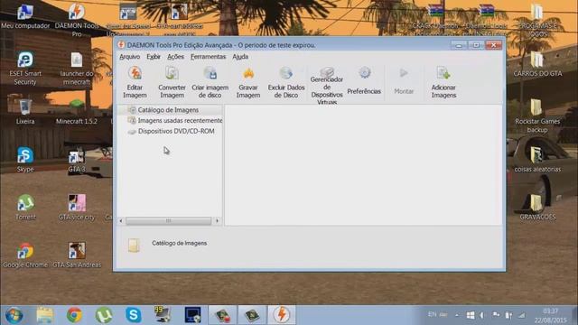Click the Skype desktop shortcut
Image resolution: width=578 pixels, height=325 pixels.
point(25,160)
